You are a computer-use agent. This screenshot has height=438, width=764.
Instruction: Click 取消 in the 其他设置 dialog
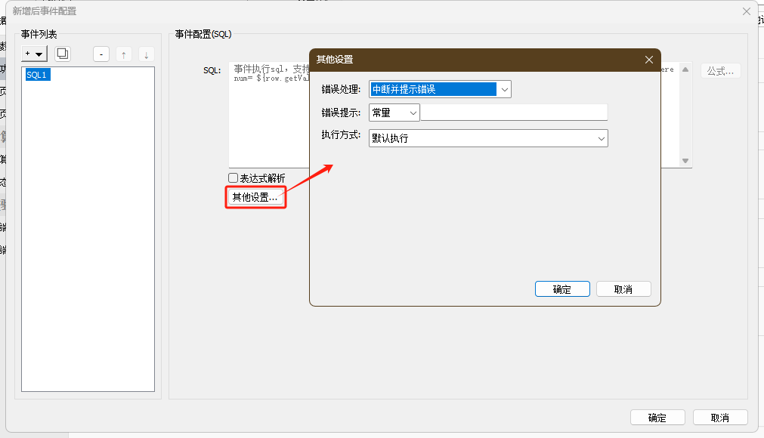pos(623,289)
